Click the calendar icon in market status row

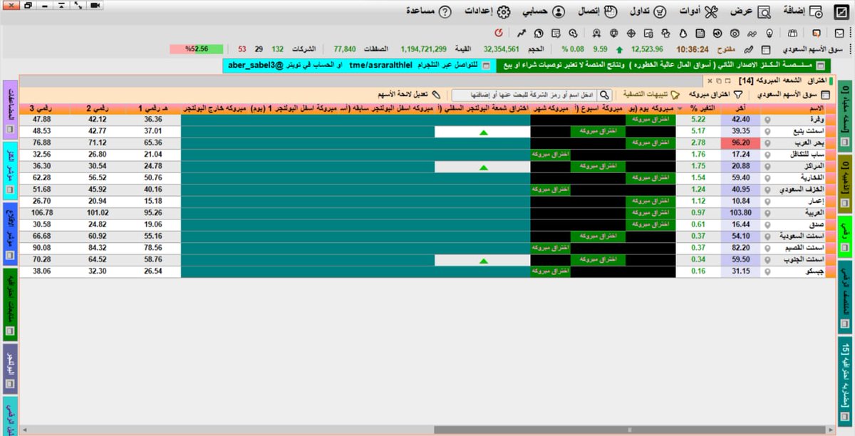point(765,50)
